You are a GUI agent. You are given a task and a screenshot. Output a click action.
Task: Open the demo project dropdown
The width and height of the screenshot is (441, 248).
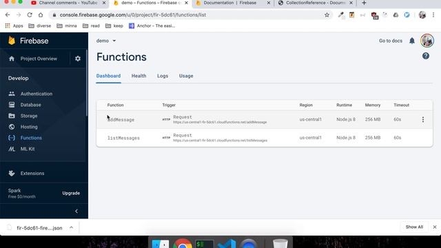click(x=106, y=41)
